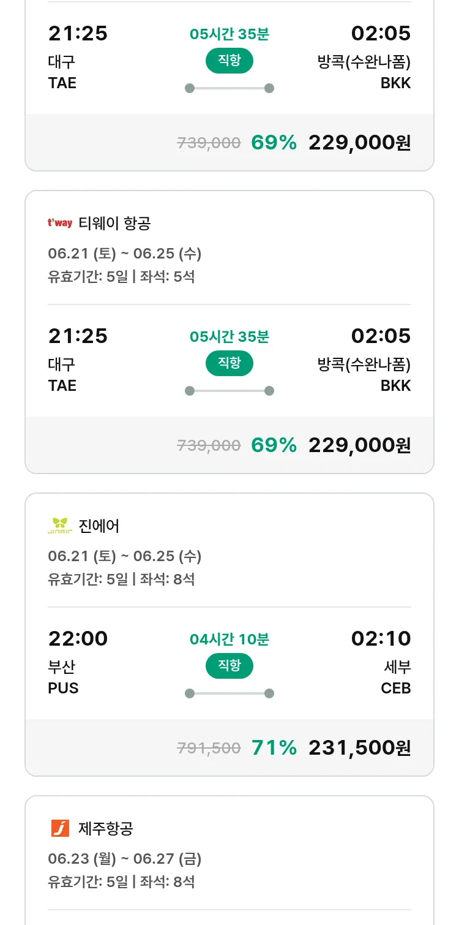Tap Jeju Air date range 06.23 ~ 06.27
This screenshot has height=925, width=459.
pos(125,859)
